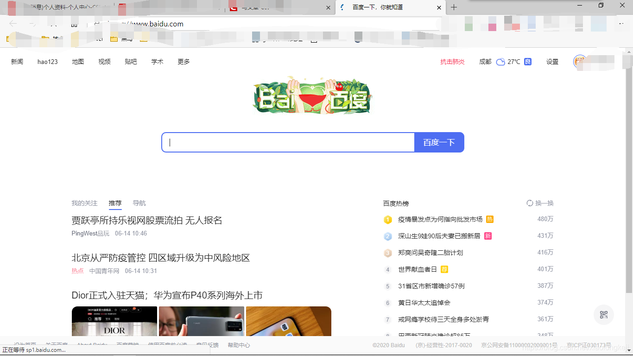Click the 贴吧 navigation link
This screenshot has width=633, height=356.
[131, 62]
